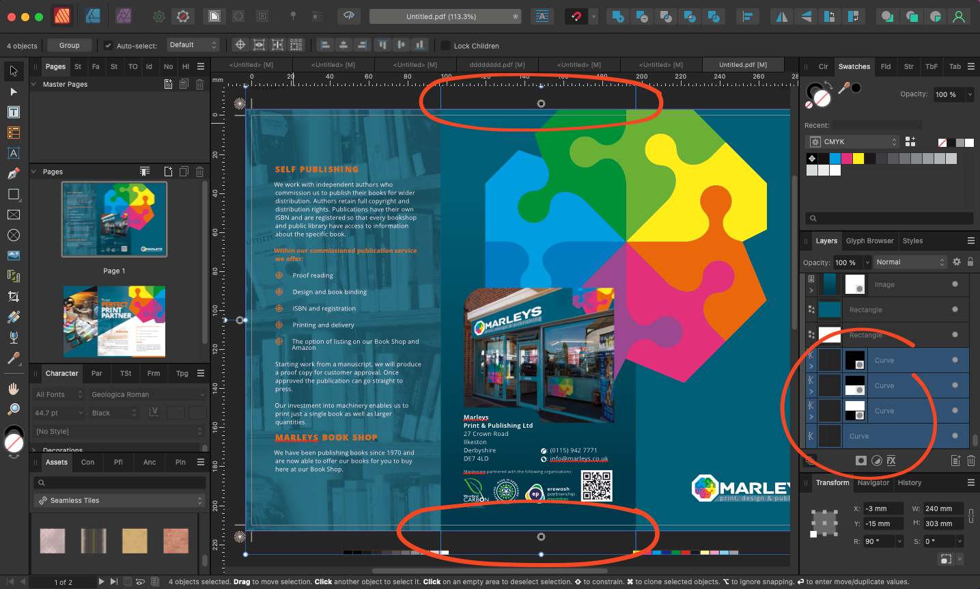The height and width of the screenshot is (589, 980).
Task: Select the Colour Picker tool
Action: pos(14,358)
